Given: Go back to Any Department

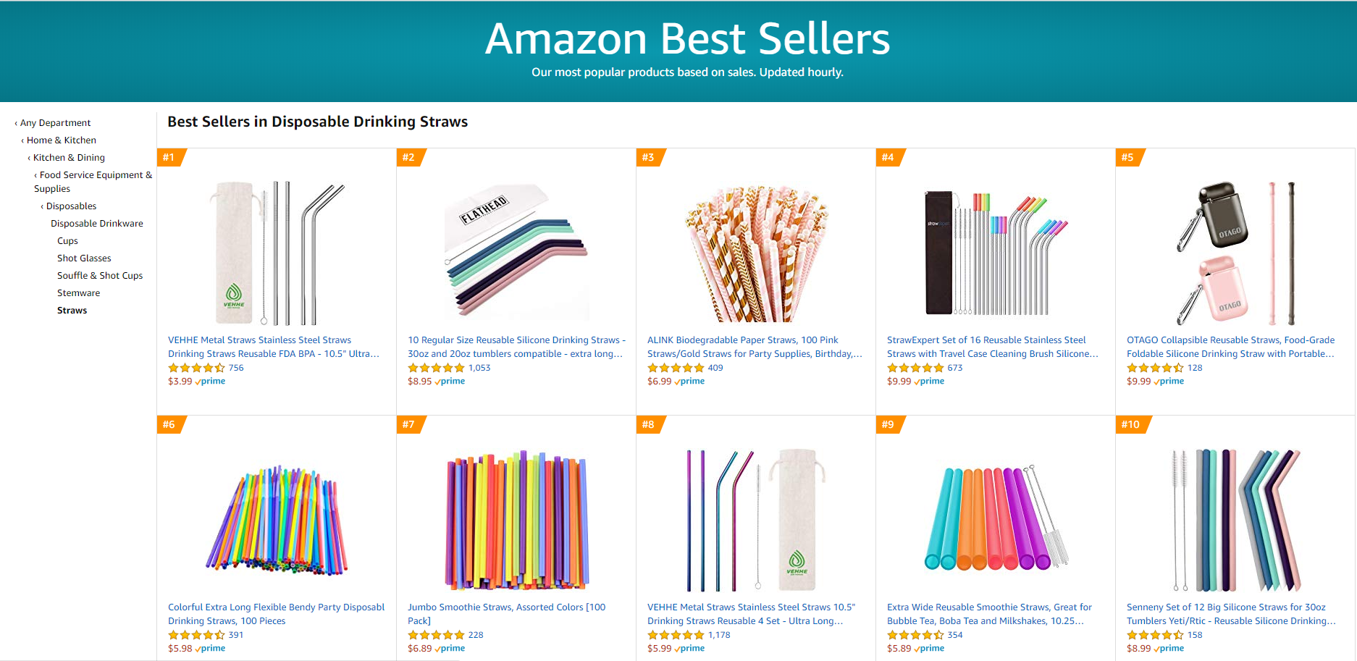Looking at the screenshot, I should [x=55, y=123].
